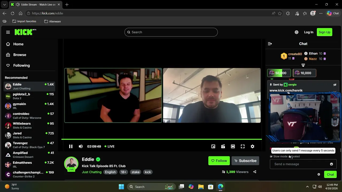Click the Log In button
The width and height of the screenshot is (342, 192).
(x=309, y=32)
